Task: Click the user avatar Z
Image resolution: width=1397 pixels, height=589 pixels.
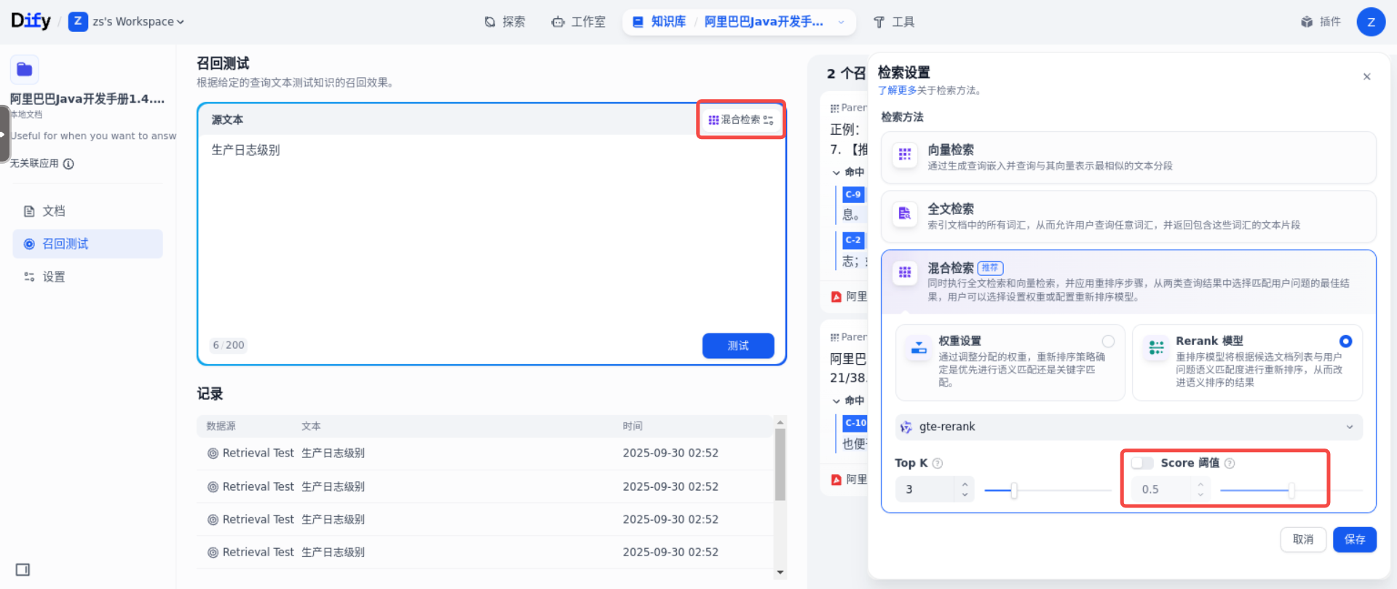Action: pyautogui.click(x=1371, y=22)
